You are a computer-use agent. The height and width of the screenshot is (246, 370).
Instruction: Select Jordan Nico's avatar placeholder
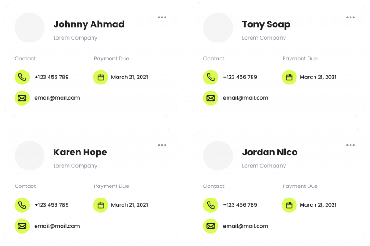click(x=218, y=156)
